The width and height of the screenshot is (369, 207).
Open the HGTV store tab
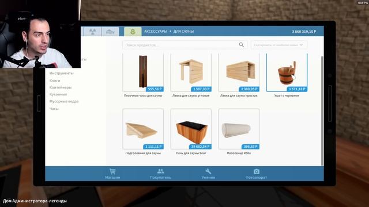(x=110, y=32)
